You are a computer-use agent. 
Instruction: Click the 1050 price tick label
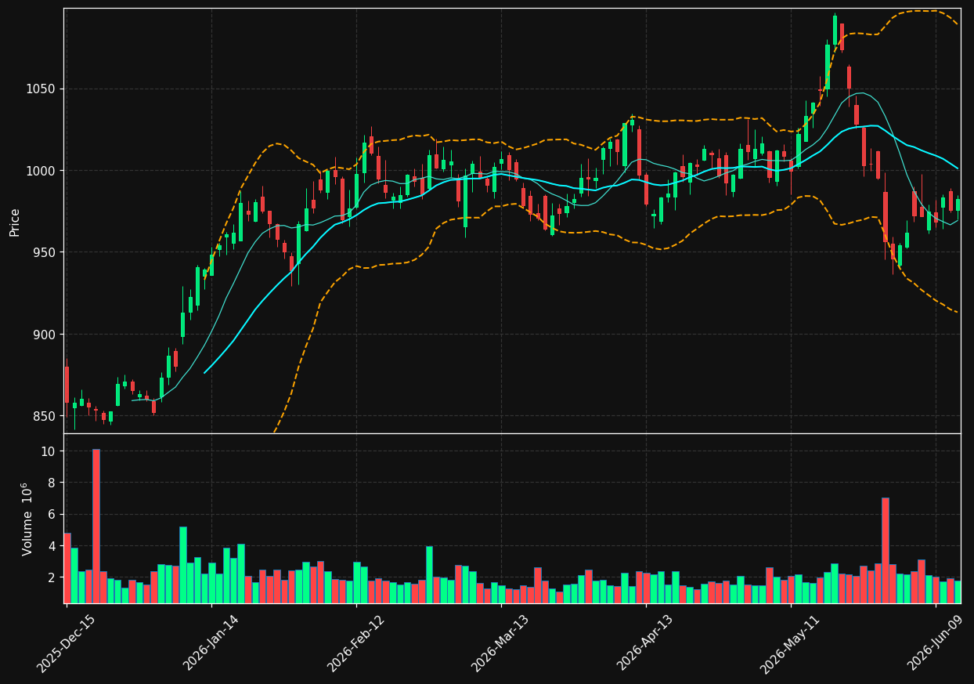tap(40, 89)
